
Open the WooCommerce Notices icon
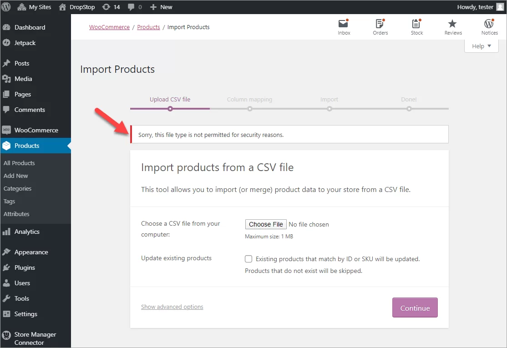[489, 26]
